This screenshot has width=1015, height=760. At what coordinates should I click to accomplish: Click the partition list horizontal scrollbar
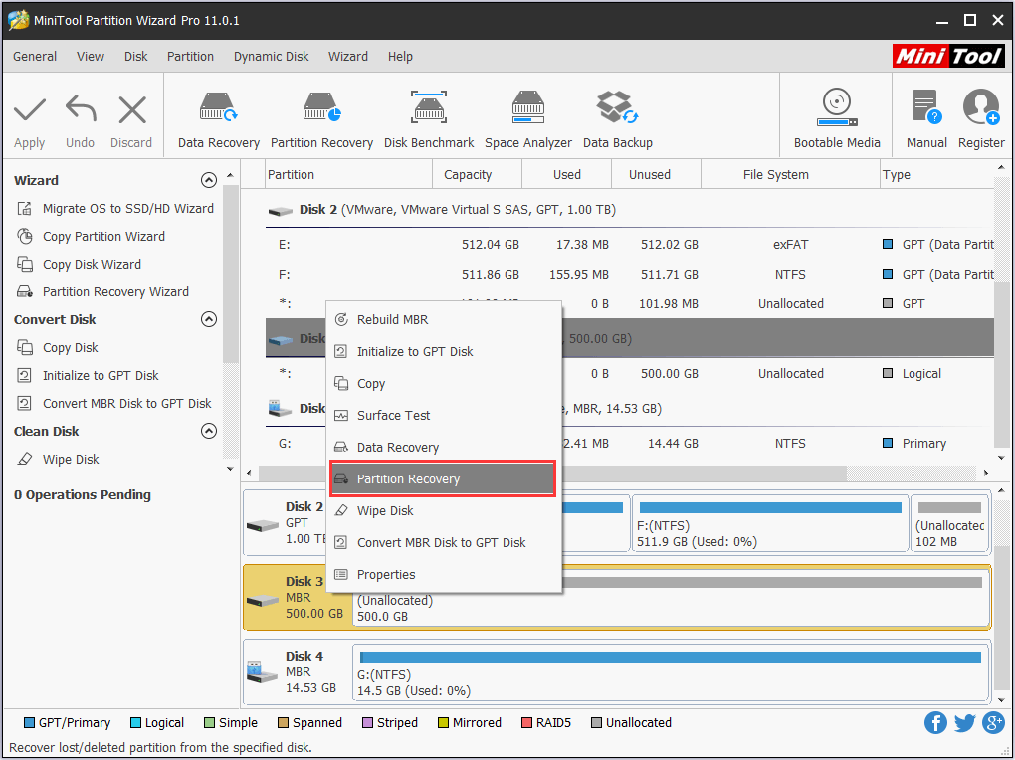tap(552, 474)
